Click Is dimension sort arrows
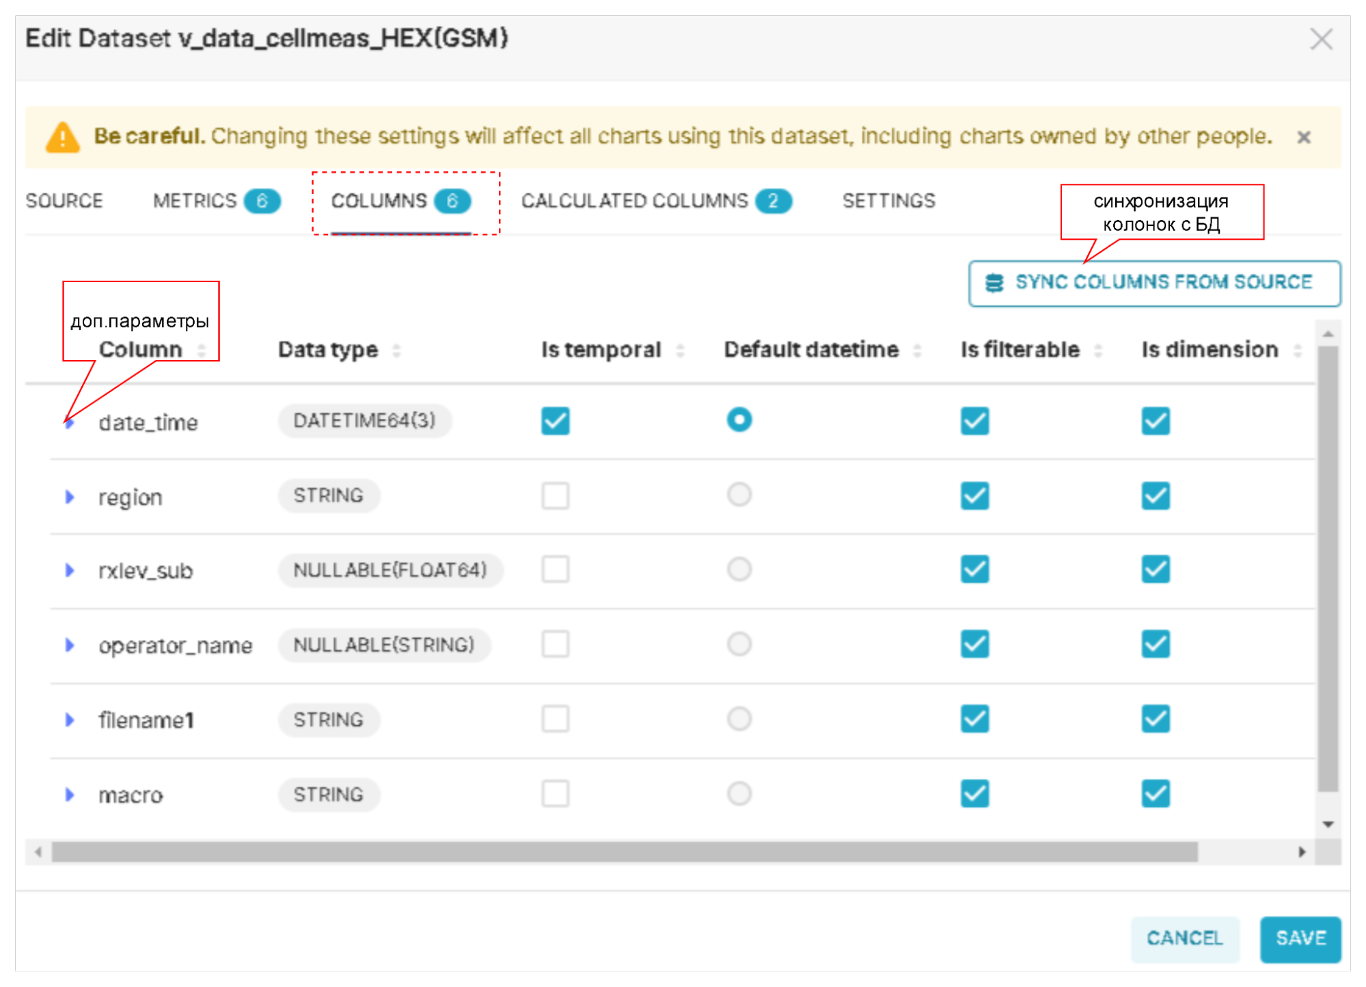This screenshot has width=1366, height=987. (x=1297, y=350)
